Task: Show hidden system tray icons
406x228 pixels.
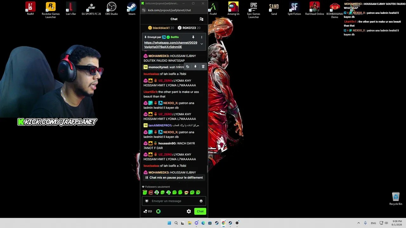Action: (x=358, y=223)
